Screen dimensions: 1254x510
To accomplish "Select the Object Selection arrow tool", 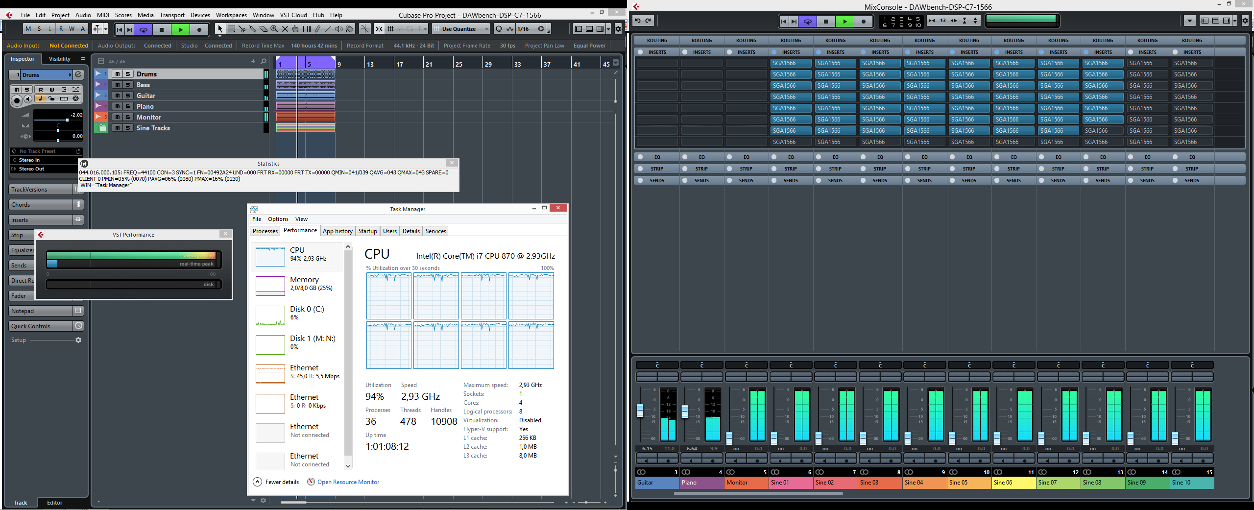I will click(x=220, y=29).
